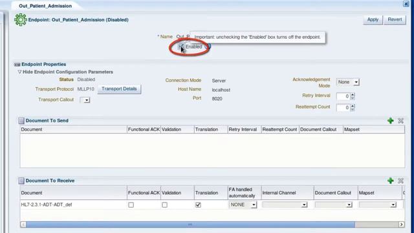Click the Document To Send section icon

point(21,121)
